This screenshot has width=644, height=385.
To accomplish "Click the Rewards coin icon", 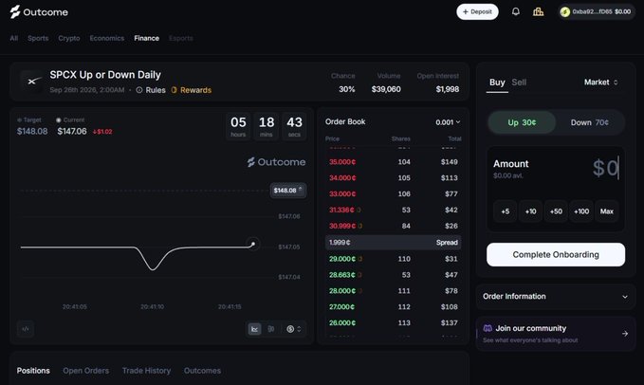I will coord(174,90).
